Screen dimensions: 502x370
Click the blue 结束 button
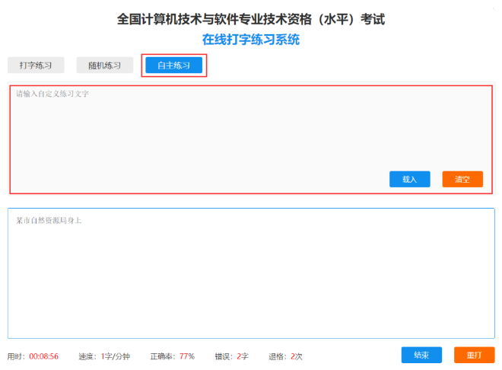coord(421,355)
